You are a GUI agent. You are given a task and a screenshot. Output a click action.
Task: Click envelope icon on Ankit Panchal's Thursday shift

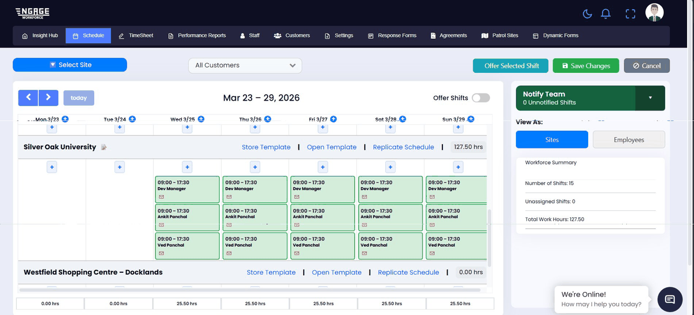coord(228,225)
